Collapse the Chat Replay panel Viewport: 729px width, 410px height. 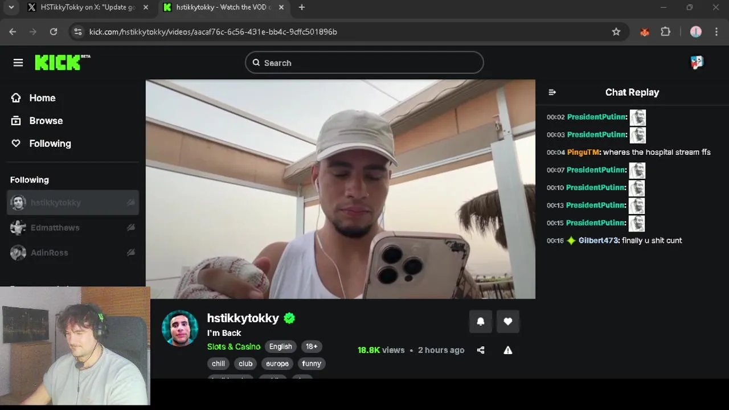coord(552,92)
